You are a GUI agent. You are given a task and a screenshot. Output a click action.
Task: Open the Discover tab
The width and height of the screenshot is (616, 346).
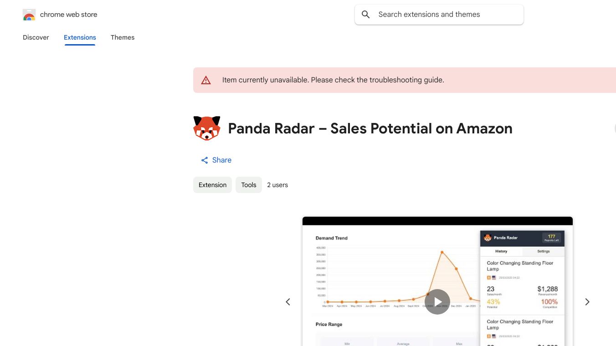click(x=36, y=37)
